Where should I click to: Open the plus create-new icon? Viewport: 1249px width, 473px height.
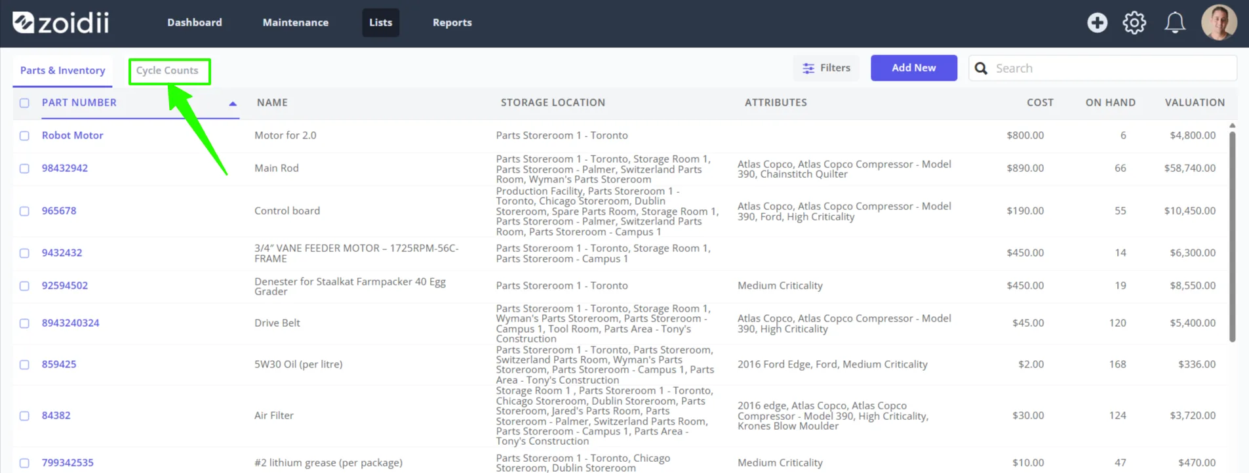point(1097,23)
